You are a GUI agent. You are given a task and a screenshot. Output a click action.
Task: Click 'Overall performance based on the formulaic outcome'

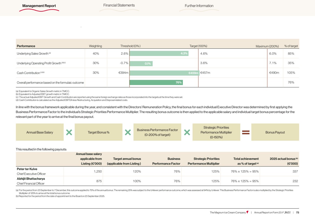click(50, 83)
